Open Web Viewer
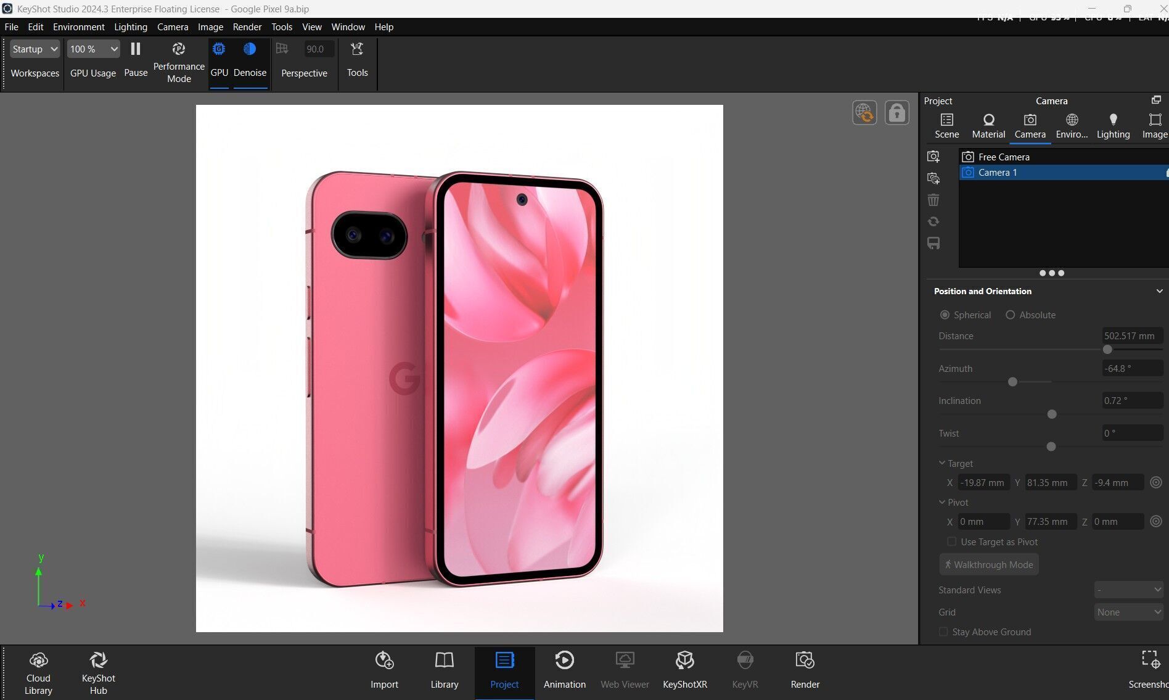 (x=625, y=670)
